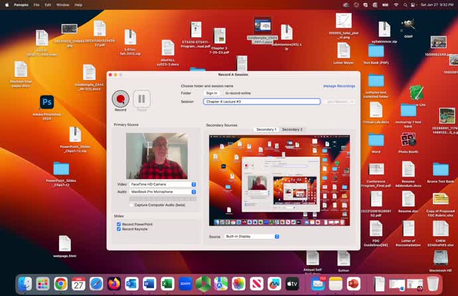Uncheck Record PowerPoint option
The width and height of the screenshot is (458, 296).
point(119,224)
